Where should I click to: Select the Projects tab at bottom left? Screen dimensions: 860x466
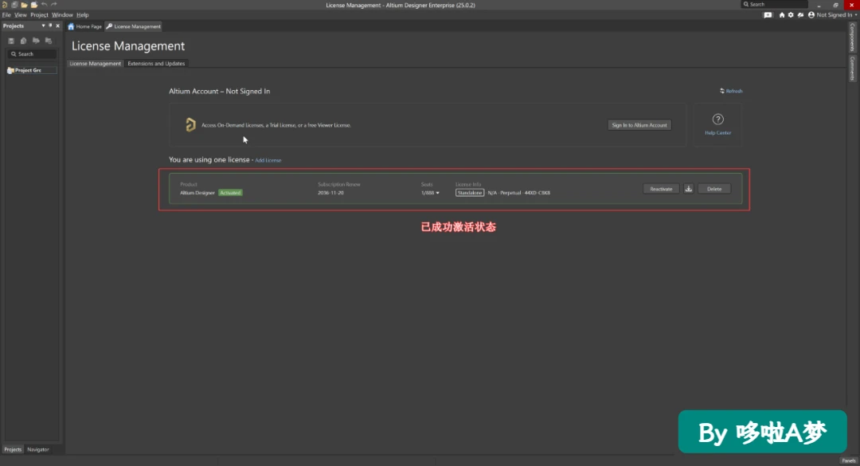tap(13, 449)
